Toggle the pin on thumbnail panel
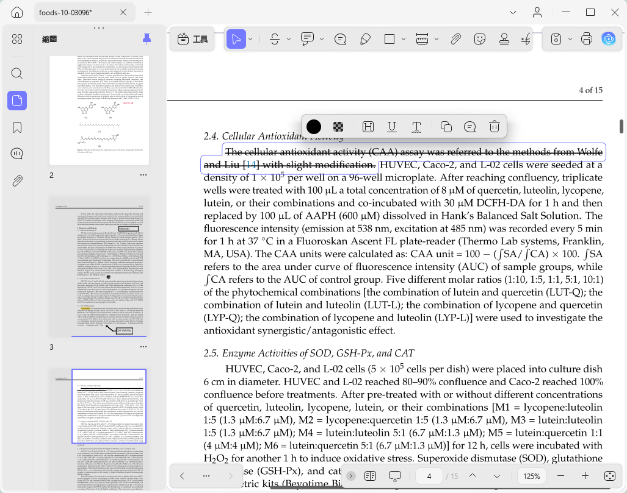This screenshot has height=493, width=627. [147, 39]
